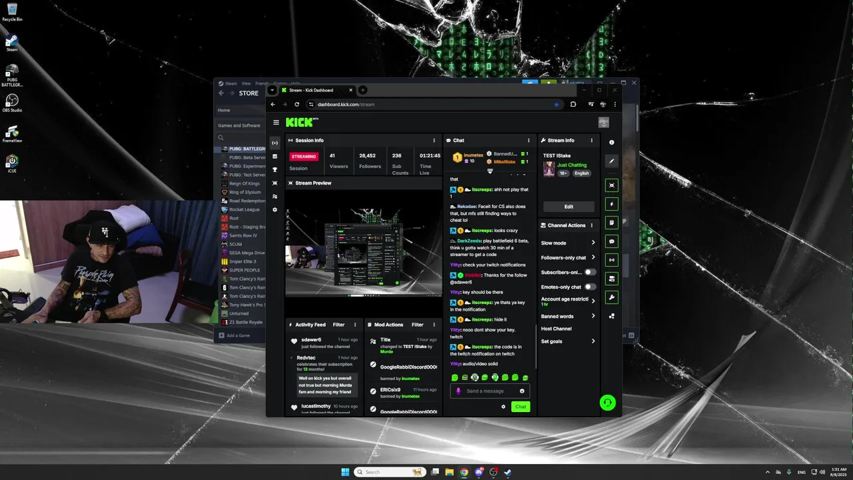Click Steam icon in Windows taskbar
The height and width of the screenshot is (480, 853).
[x=508, y=472]
